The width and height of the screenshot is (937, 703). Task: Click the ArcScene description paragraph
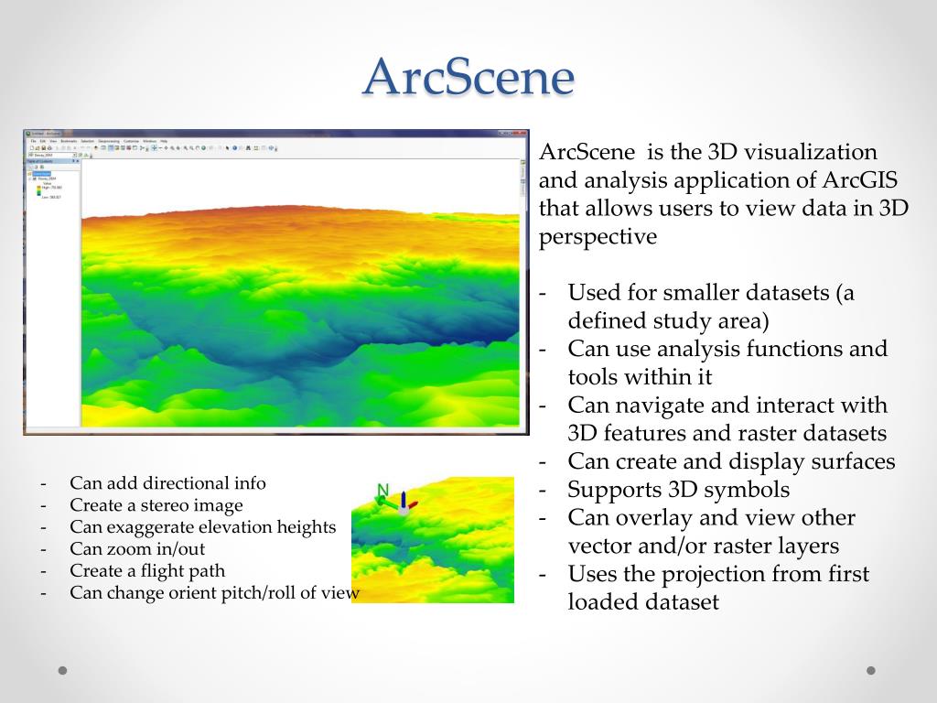(x=723, y=194)
